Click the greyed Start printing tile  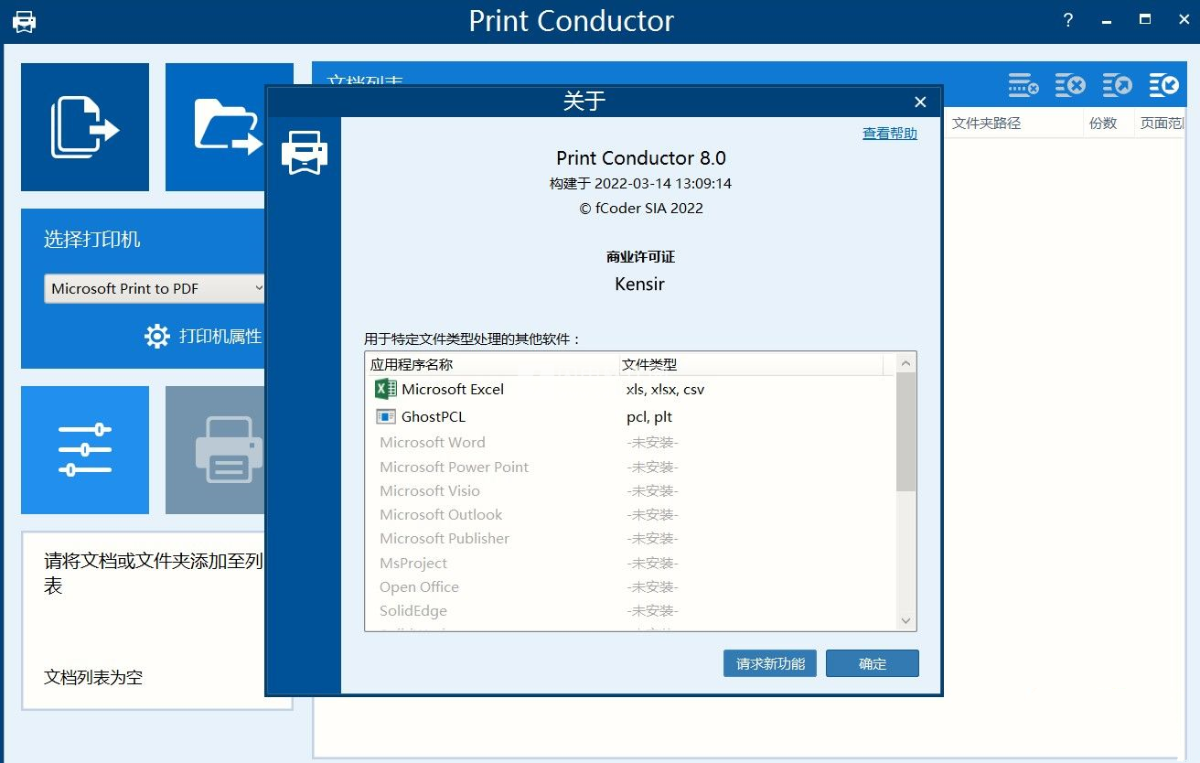[x=216, y=449]
